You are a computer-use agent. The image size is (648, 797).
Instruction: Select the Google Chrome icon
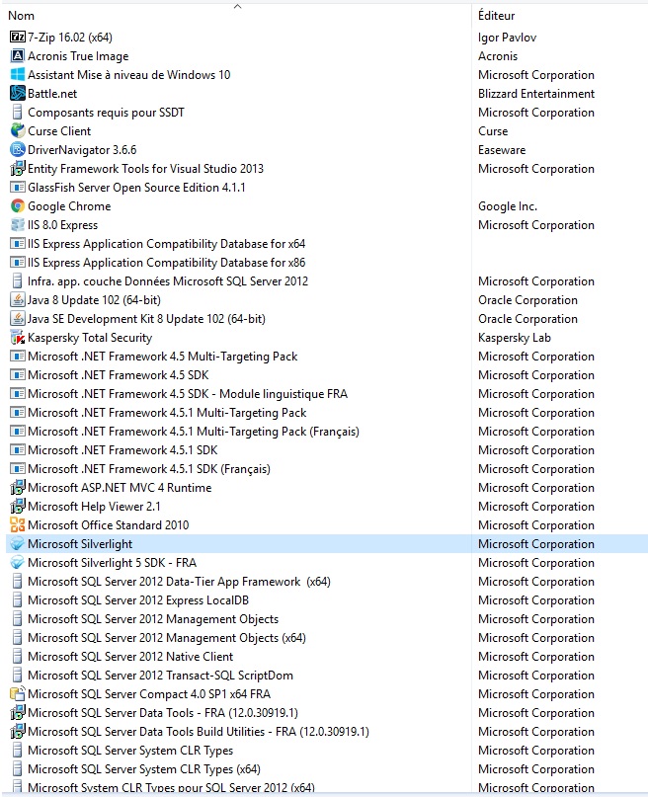[x=17, y=206]
